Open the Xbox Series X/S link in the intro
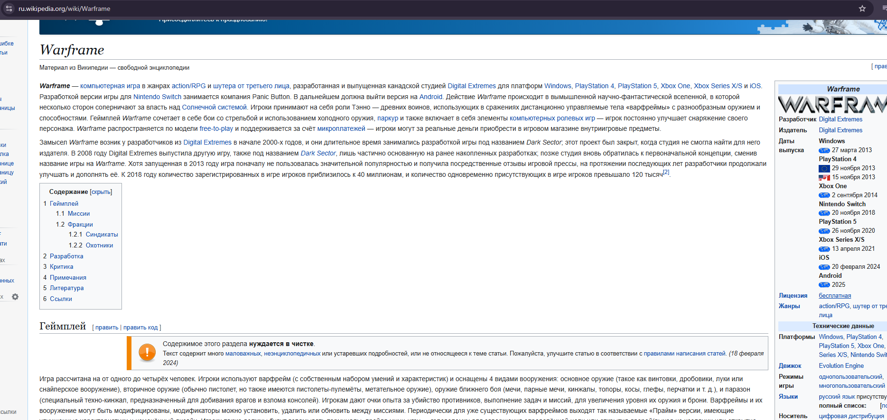This screenshot has height=420, width=887. 718,86
